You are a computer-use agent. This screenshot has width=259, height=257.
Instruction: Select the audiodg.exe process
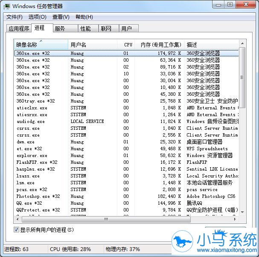pyautogui.click(x=126, y=121)
